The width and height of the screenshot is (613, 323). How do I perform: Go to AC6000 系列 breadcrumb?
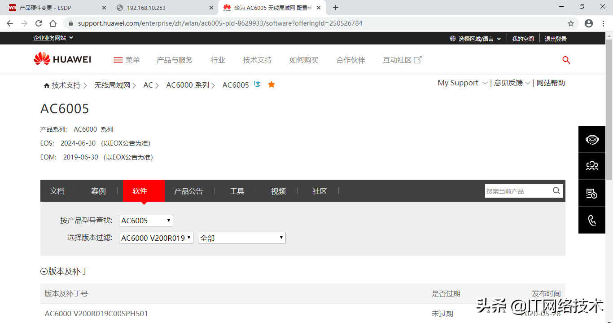coord(188,85)
